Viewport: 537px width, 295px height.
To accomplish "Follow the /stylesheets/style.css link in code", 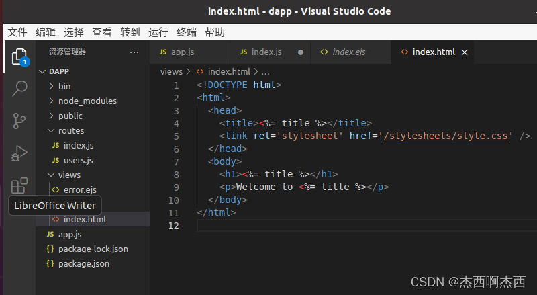I will (x=446, y=136).
